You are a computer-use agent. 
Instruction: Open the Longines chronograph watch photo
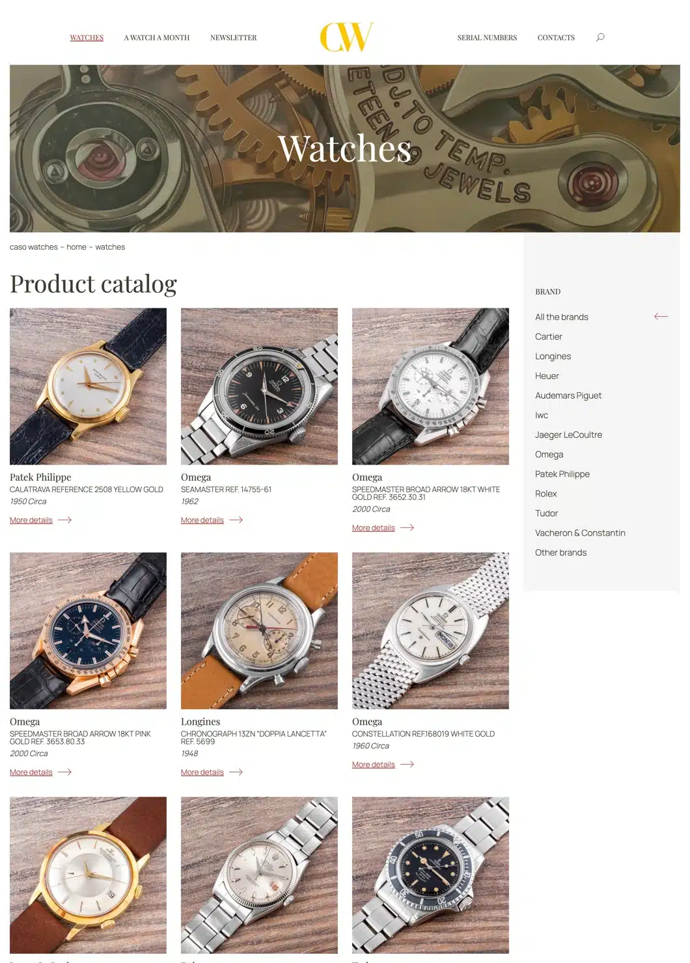tap(259, 631)
